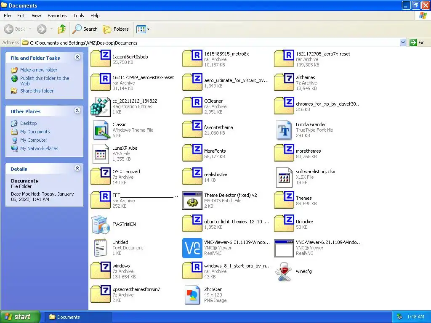431x323 pixels.
Task: Select the winecfg wine glass icon
Action: pyautogui.click(x=284, y=272)
